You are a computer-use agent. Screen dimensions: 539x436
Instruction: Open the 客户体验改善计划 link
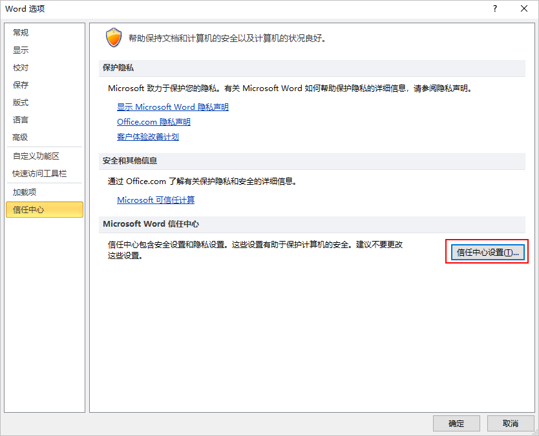[148, 137]
